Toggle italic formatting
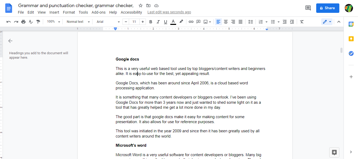Screen dimensions: 358x159 click(158, 22)
